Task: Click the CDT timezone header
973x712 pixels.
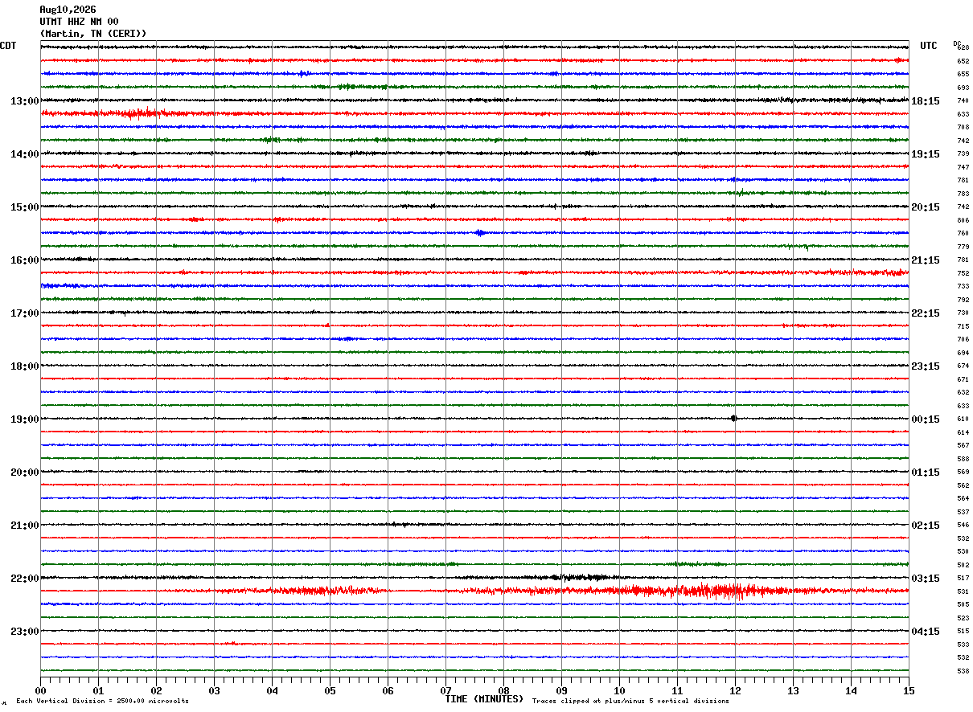Action: pos(8,46)
